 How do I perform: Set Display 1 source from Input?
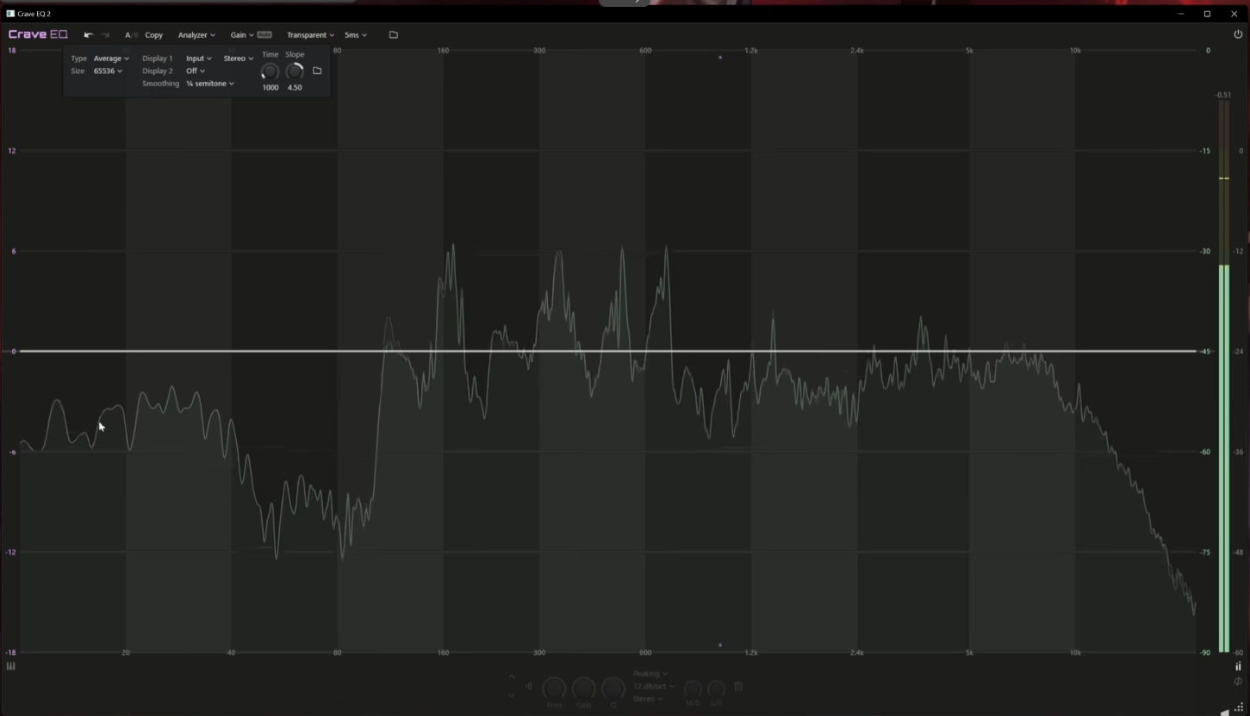198,59
